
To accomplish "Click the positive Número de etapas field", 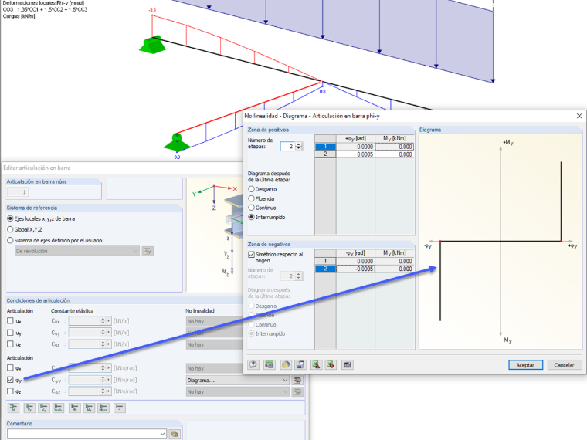I will (x=288, y=147).
